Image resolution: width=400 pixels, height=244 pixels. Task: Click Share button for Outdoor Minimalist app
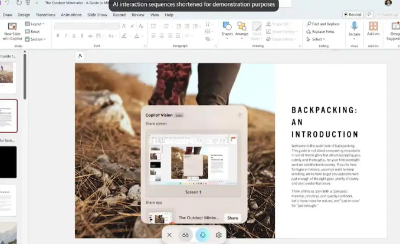coord(232,218)
